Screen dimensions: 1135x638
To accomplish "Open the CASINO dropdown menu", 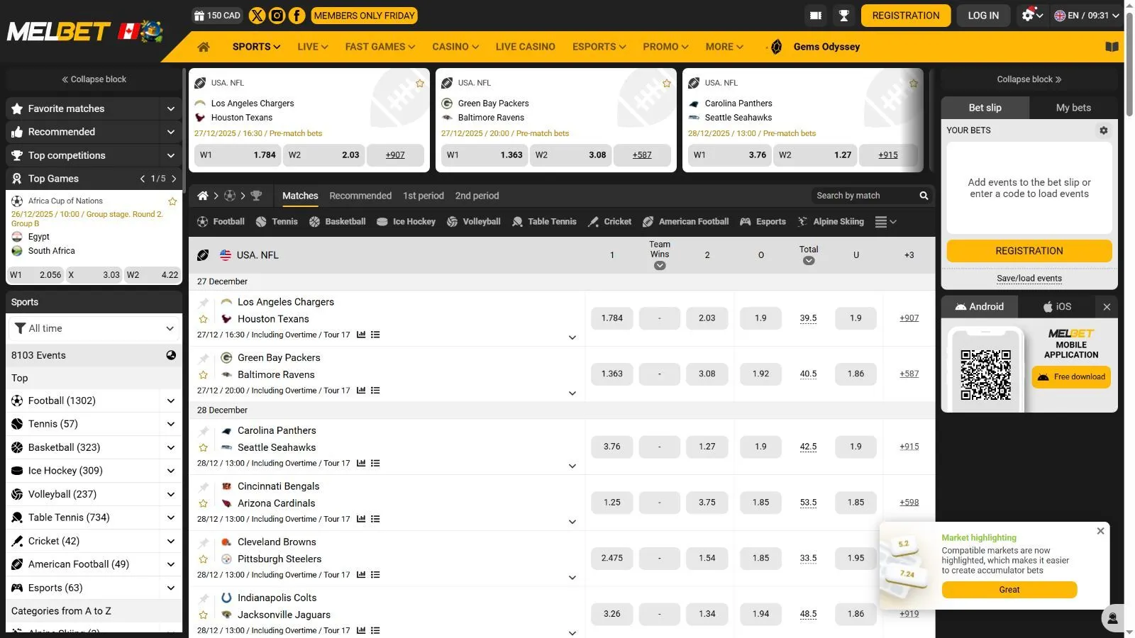I will (455, 47).
